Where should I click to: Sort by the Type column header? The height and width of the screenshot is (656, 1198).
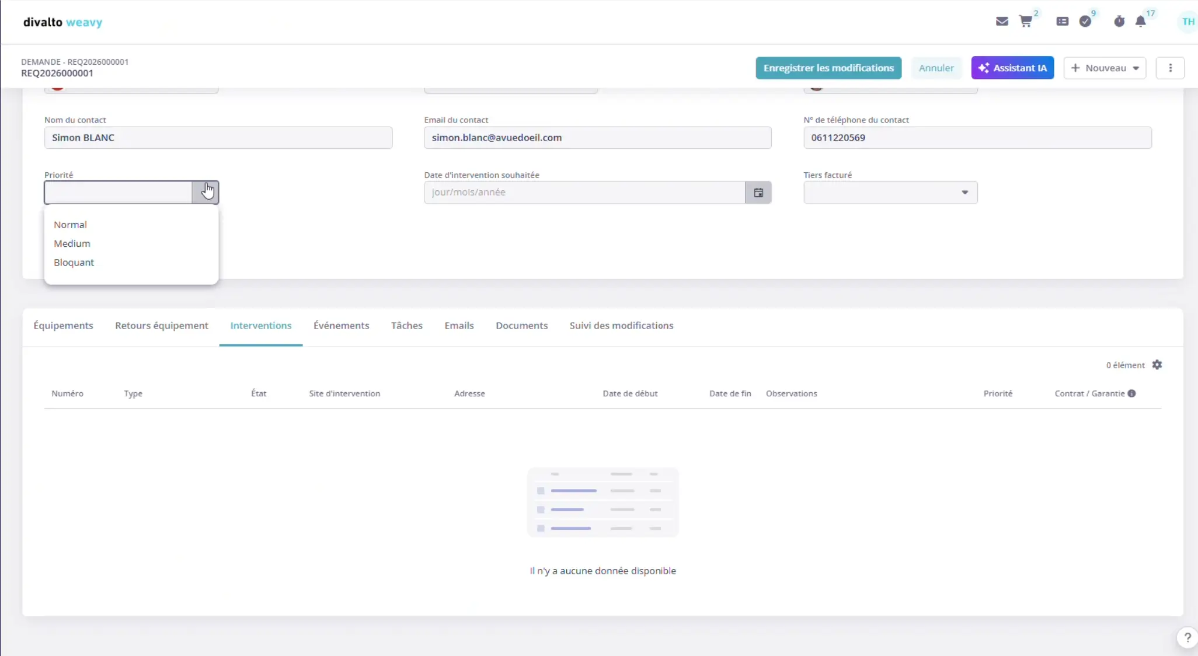[133, 394]
